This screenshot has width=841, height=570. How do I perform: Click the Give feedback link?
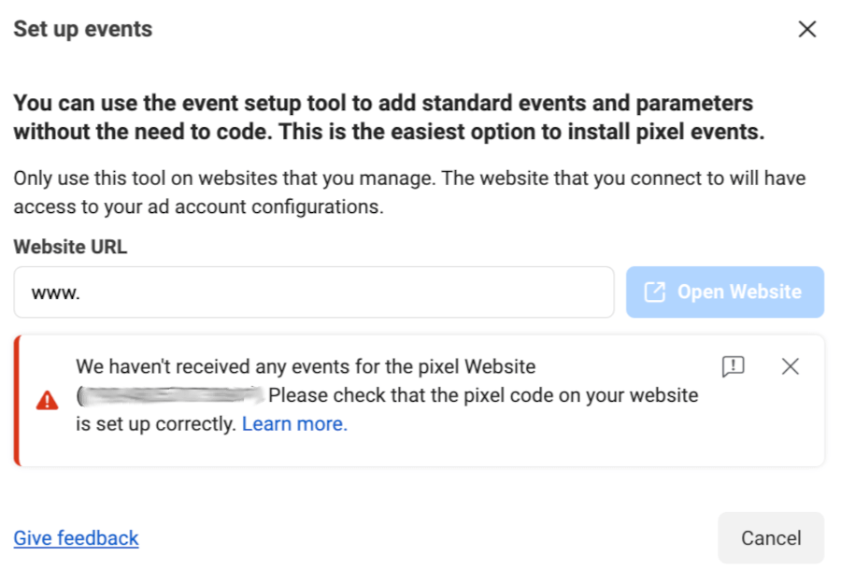point(75,538)
